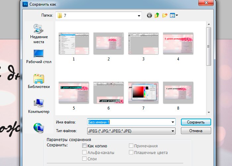Click the Отмена button

click(x=196, y=131)
